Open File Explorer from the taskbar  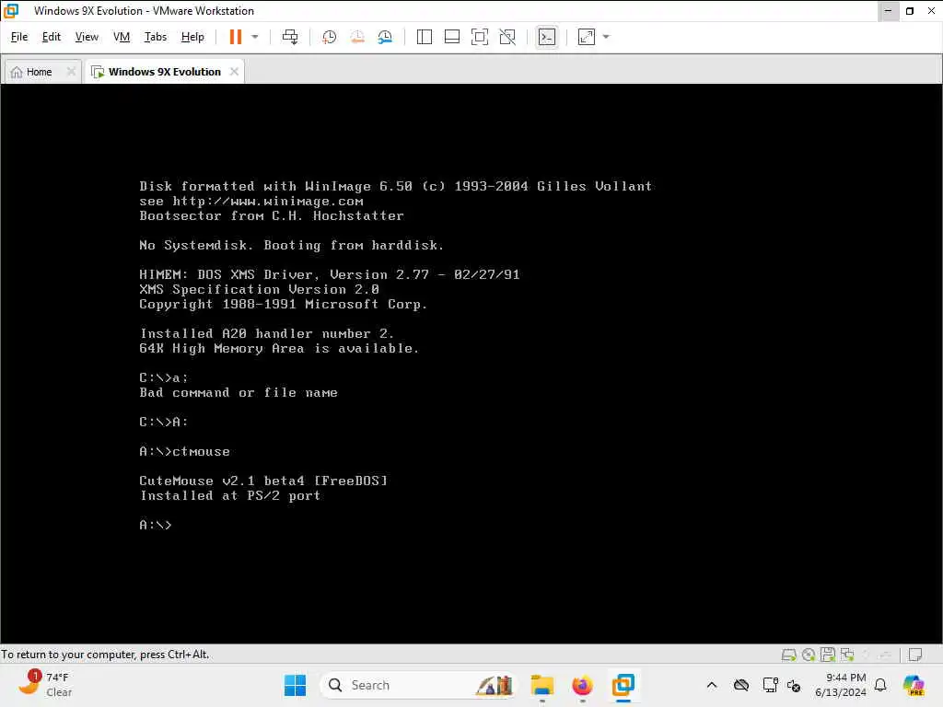[541, 685]
